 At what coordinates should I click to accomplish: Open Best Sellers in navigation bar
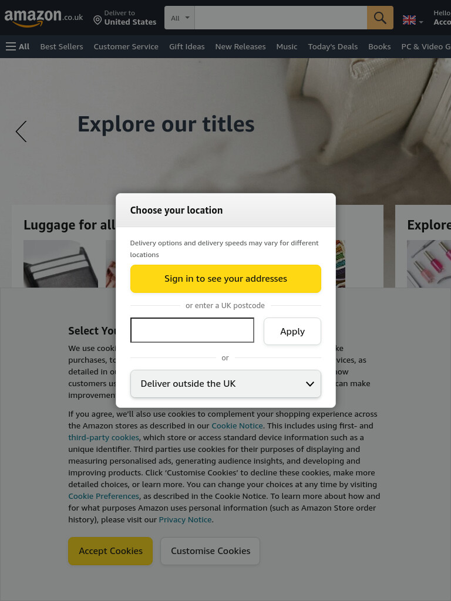pos(62,47)
